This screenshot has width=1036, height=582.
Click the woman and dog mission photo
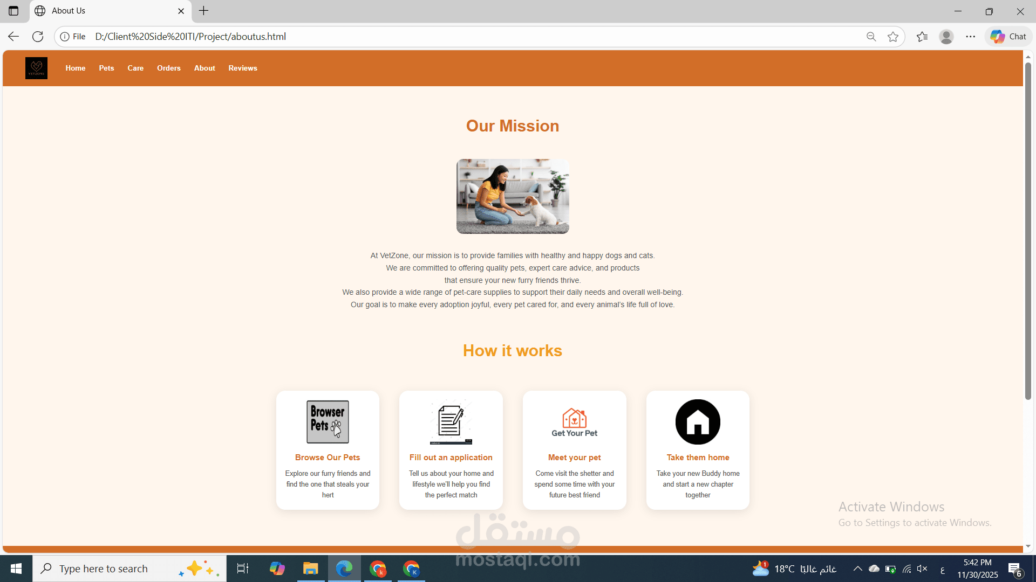(513, 196)
